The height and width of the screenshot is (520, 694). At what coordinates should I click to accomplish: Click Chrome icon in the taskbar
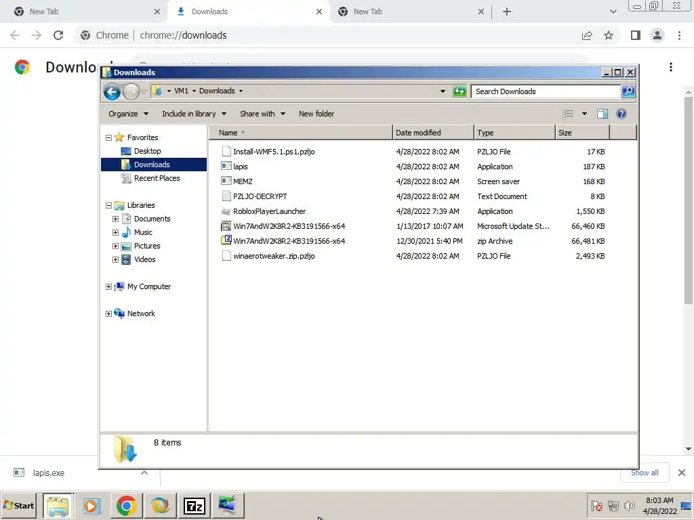[126, 506]
